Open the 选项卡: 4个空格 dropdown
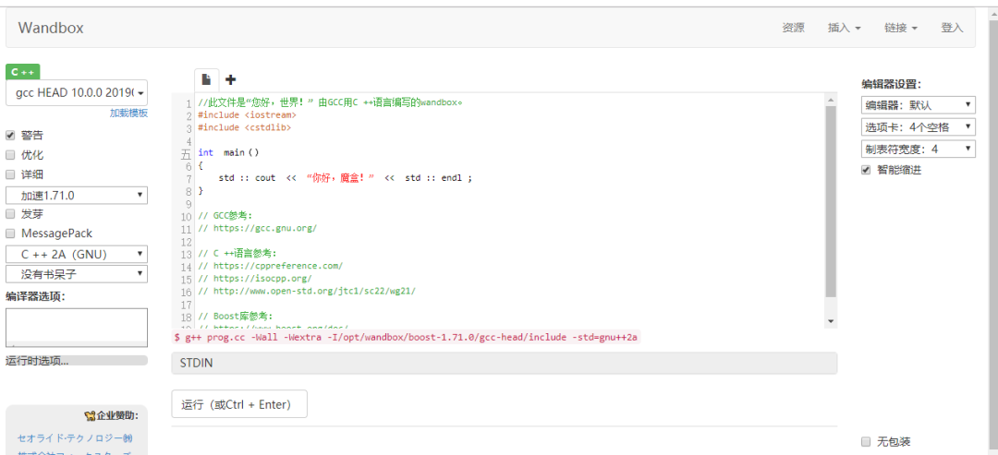 (919, 126)
